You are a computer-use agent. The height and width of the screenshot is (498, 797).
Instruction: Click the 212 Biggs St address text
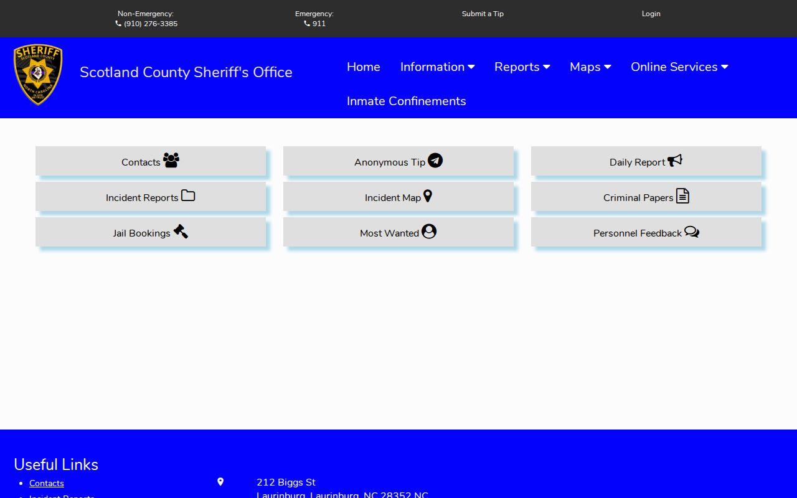[x=286, y=482]
